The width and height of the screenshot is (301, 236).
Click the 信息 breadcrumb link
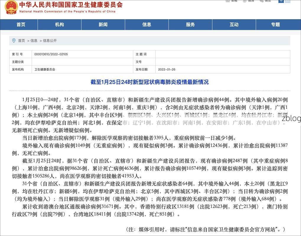(x=34, y=41)
